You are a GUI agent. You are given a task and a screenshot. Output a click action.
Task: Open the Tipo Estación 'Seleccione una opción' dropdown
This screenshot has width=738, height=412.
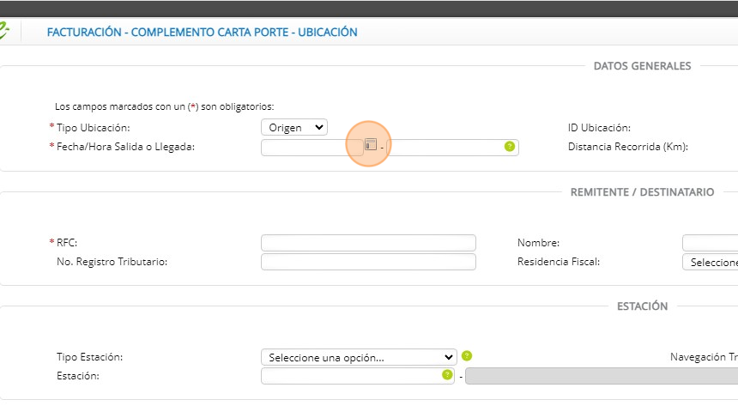click(359, 357)
